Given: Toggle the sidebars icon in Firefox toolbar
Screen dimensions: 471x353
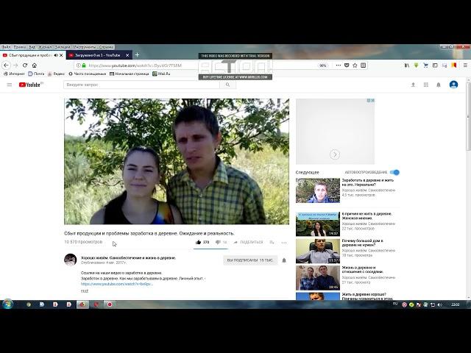Looking at the screenshot, I should point(435,65).
